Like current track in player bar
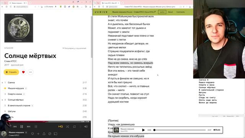The width and height of the screenshot is (245, 138). coord(33,134)
